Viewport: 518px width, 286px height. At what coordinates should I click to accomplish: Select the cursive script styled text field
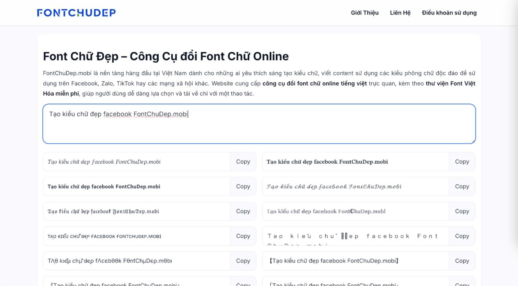(355, 187)
